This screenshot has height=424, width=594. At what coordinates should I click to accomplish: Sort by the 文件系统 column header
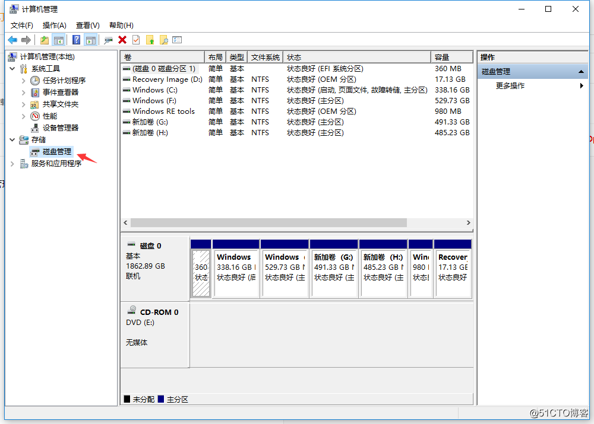click(x=265, y=57)
